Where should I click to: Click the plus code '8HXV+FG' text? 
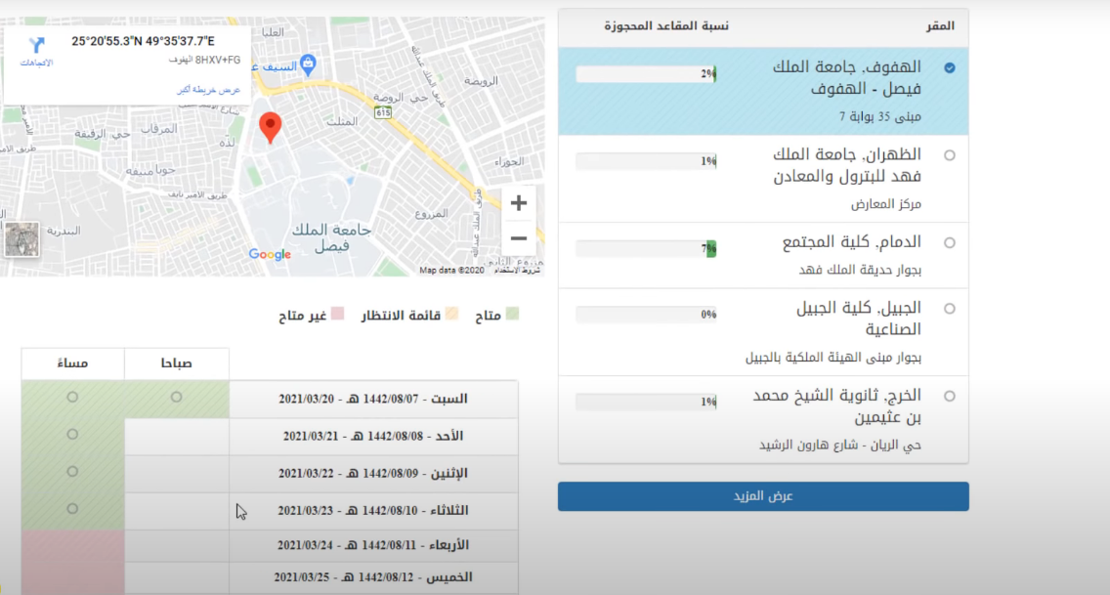[218, 61]
